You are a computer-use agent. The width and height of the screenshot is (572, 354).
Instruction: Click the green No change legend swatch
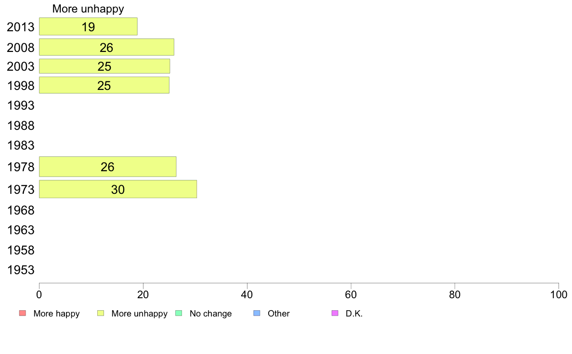pos(179,314)
